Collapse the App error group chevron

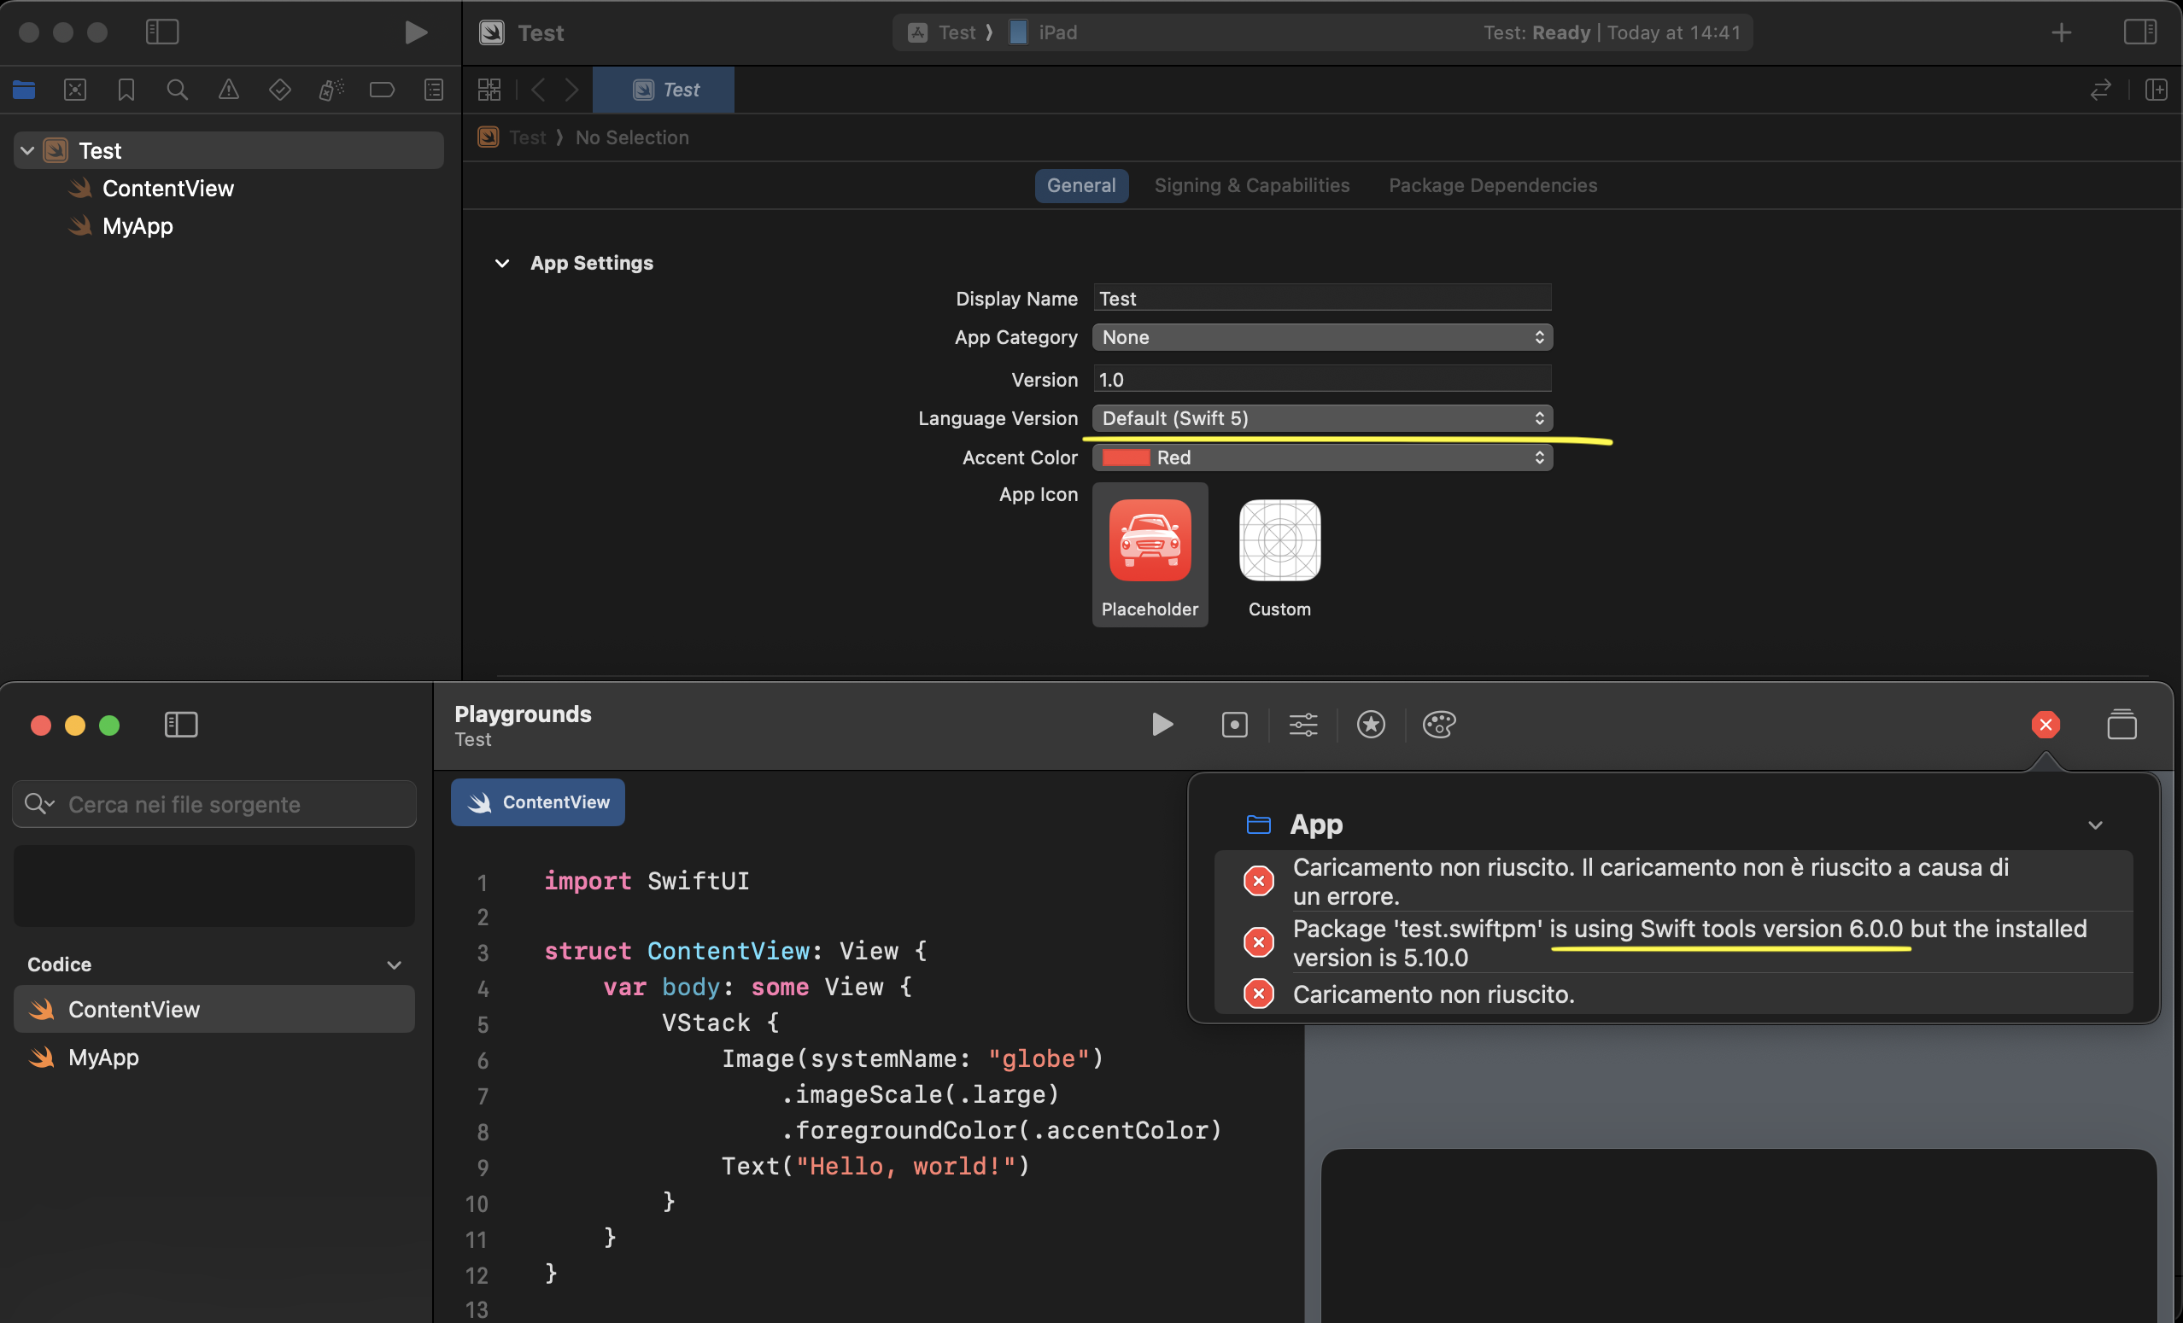pyautogui.click(x=2094, y=825)
